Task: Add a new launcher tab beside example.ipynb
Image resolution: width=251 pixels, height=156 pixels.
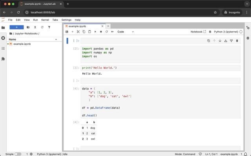Action: coord(108,26)
